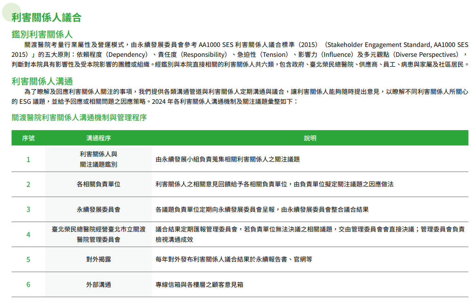Viewport: 472px width, 301px height.
Task: Click description 每年對外發布利害關係人議合結果於永續報告書、官網等
Action: pyautogui.click(x=234, y=259)
